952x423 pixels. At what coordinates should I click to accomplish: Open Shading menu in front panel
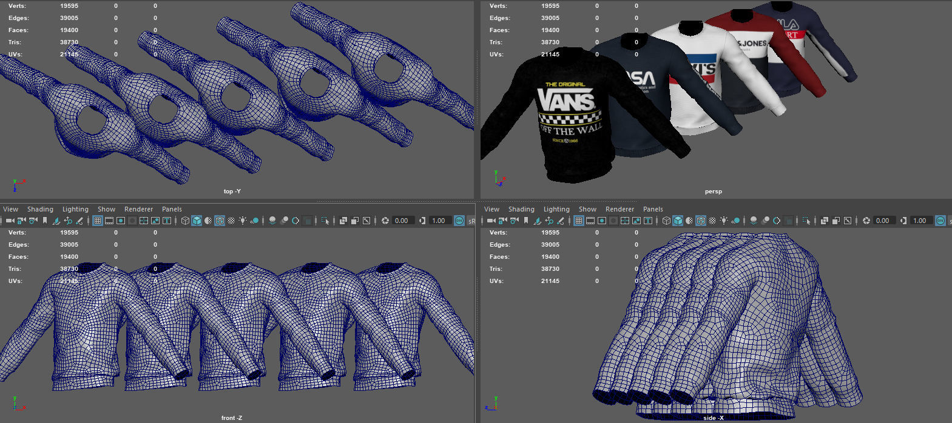(40, 209)
